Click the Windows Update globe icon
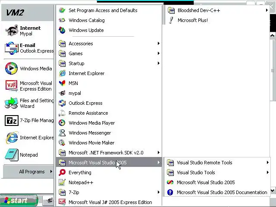276x207 pixels. point(62,30)
